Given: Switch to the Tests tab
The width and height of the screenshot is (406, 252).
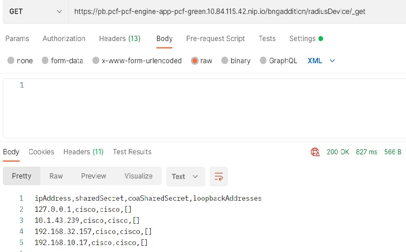Looking at the screenshot, I should (x=267, y=39).
